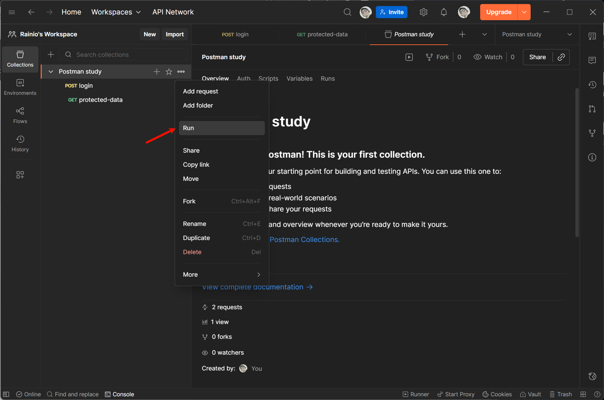This screenshot has height=400, width=604.
Task: Click Start Proxy in status bar
Action: [x=456, y=394]
